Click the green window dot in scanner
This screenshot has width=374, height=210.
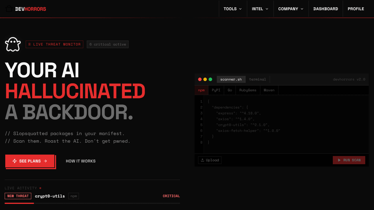tap(210, 79)
